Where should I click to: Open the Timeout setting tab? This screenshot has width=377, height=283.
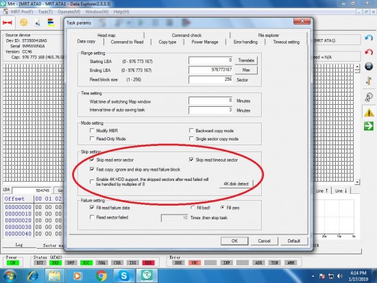[286, 42]
